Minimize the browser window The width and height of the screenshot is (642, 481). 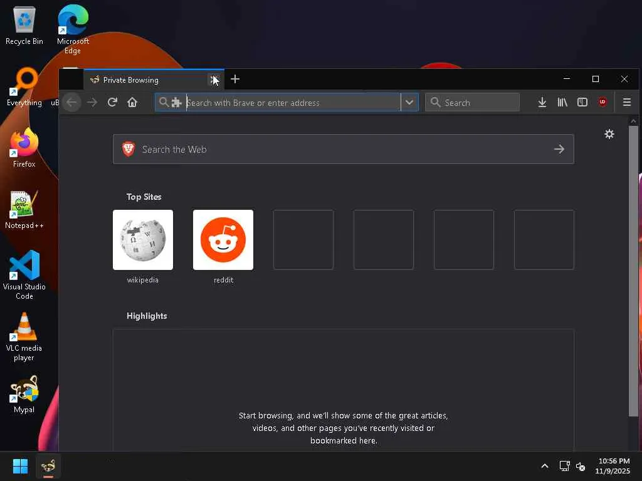tap(567, 79)
